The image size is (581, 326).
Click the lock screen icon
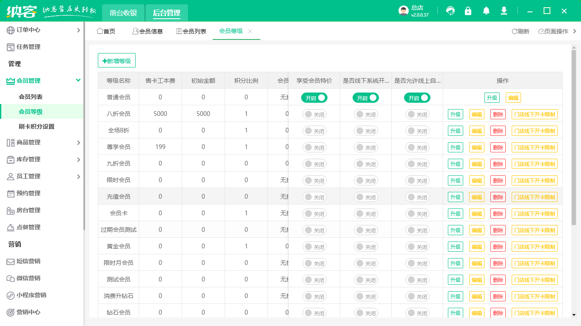pos(468,11)
